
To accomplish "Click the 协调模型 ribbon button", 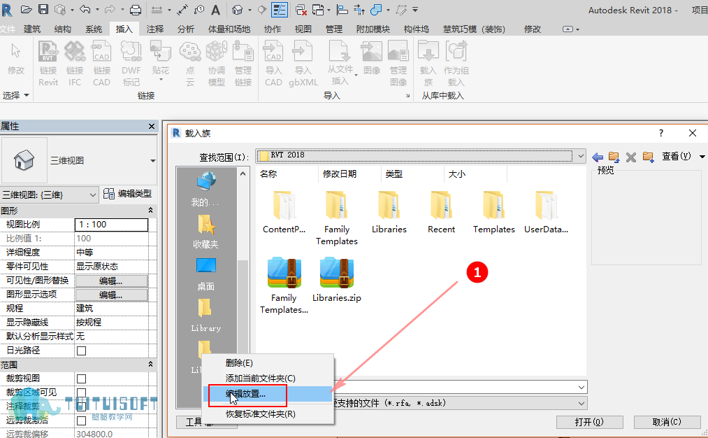I will tap(216, 63).
